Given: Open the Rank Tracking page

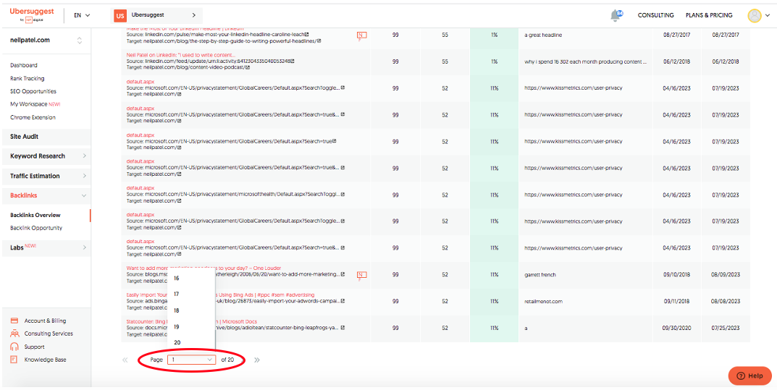Looking at the screenshot, I should click(27, 78).
